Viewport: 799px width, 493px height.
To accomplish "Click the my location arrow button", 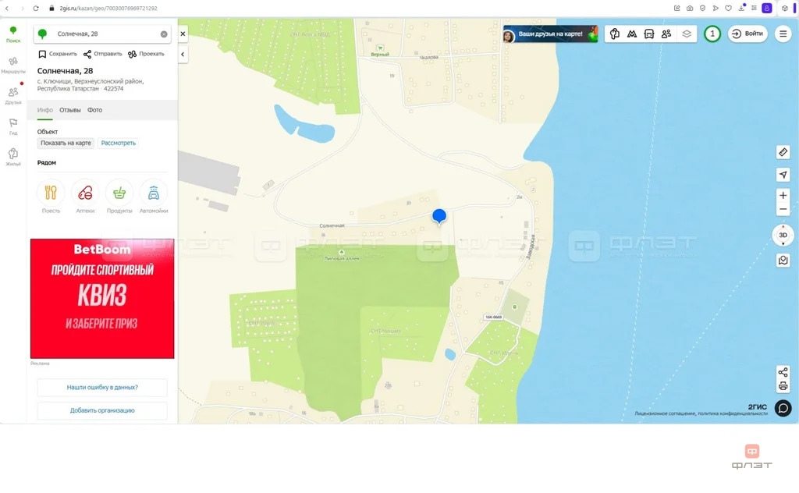I will (783, 174).
